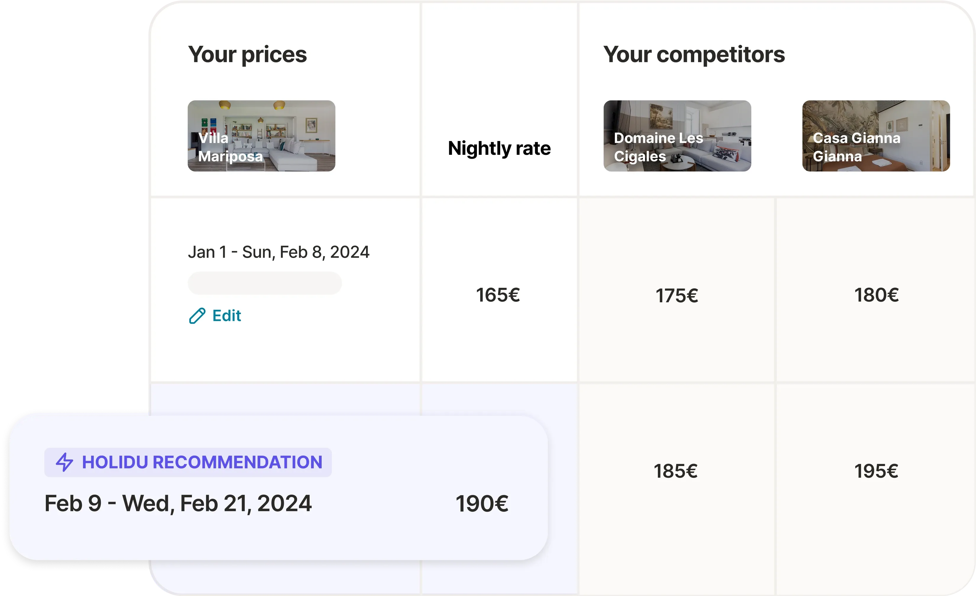Click the Your competitors heading
Image resolution: width=976 pixels, height=596 pixels.
coord(694,54)
